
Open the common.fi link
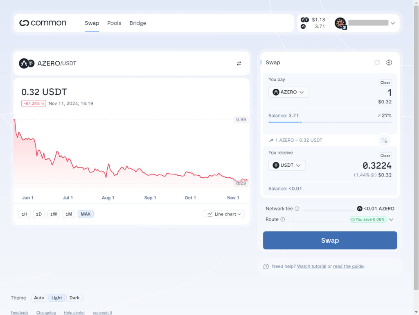102,313
